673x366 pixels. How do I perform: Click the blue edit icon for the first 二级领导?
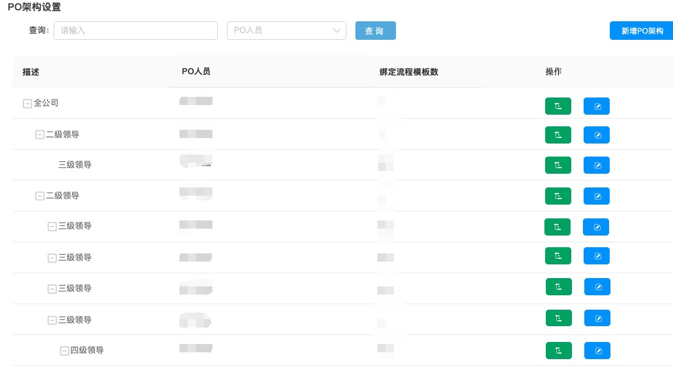click(597, 135)
